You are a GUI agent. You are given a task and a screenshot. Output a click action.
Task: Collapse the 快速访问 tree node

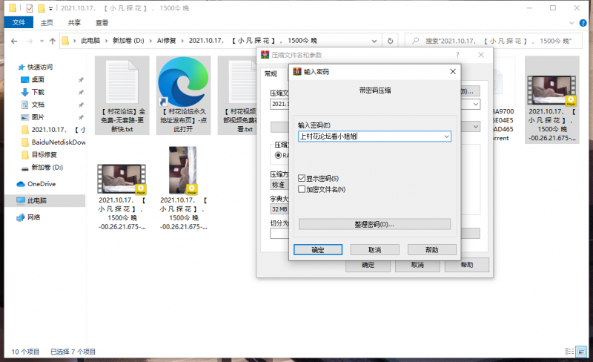coord(7,67)
